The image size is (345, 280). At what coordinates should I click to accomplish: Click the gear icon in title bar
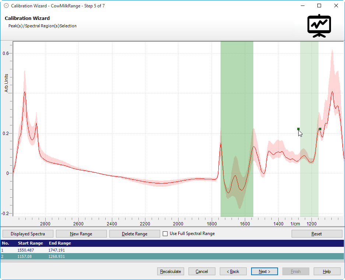pos(6,6)
